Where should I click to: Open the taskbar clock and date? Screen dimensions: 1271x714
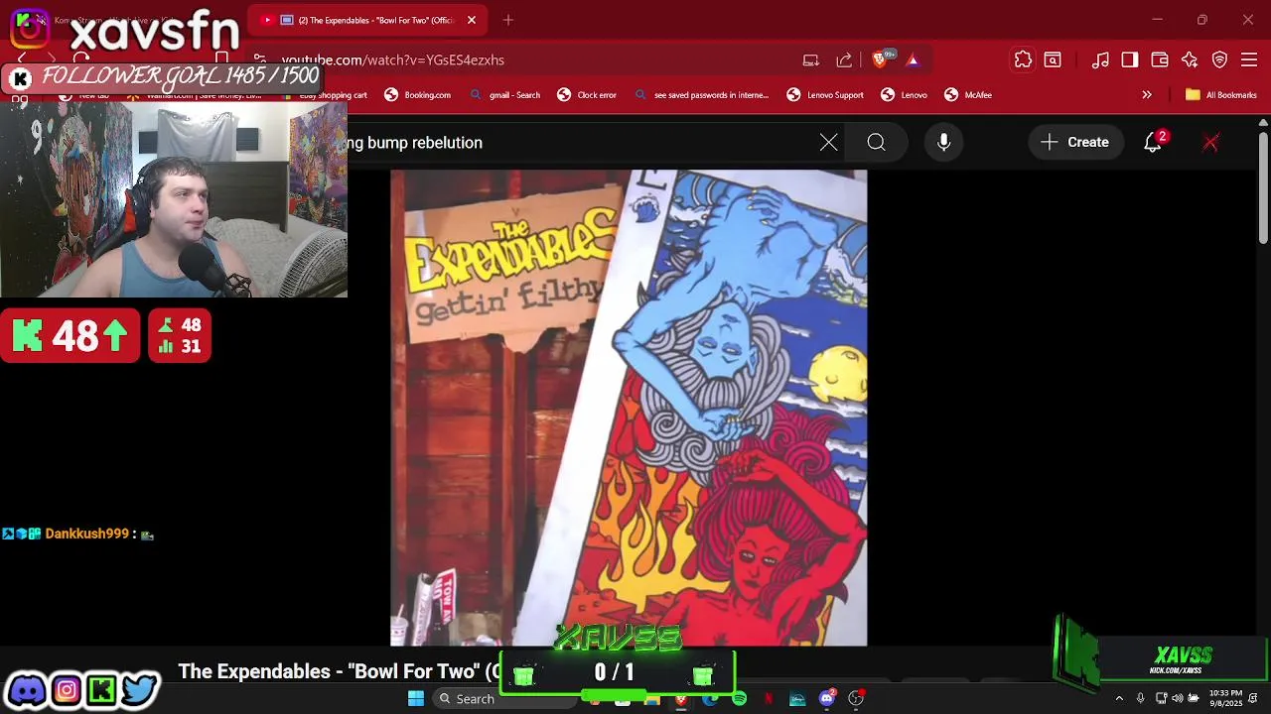tap(1225, 699)
